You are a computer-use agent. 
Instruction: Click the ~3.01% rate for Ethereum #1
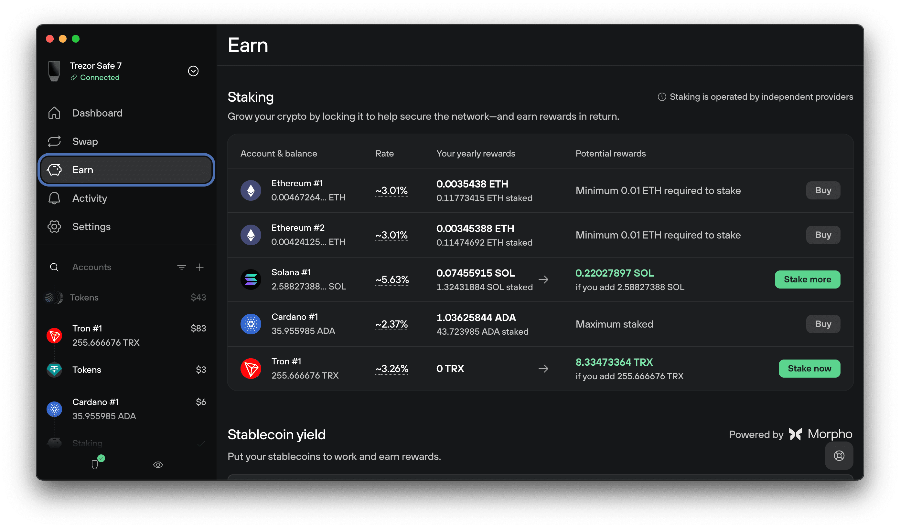tap(391, 191)
